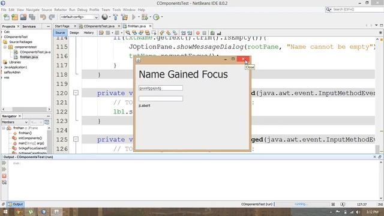The image size is (384, 216).
Task: Click the Source view button
Action: [60, 32]
